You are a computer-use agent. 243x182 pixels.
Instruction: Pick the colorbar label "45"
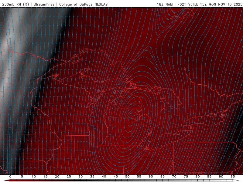[116, 177]
